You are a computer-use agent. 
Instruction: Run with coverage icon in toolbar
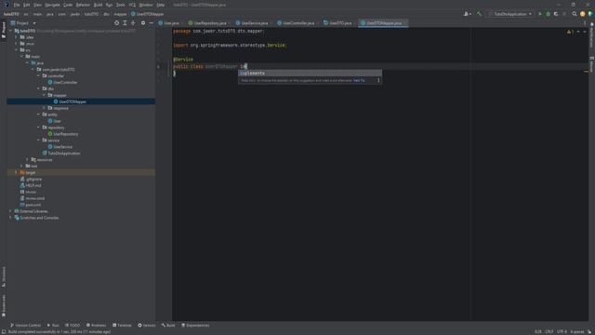pos(556,14)
